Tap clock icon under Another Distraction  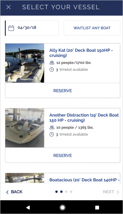coord(52,135)
